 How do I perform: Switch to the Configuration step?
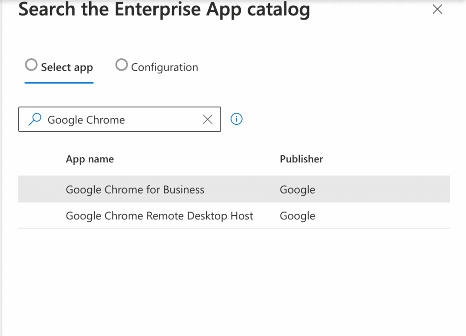point(164,67)
